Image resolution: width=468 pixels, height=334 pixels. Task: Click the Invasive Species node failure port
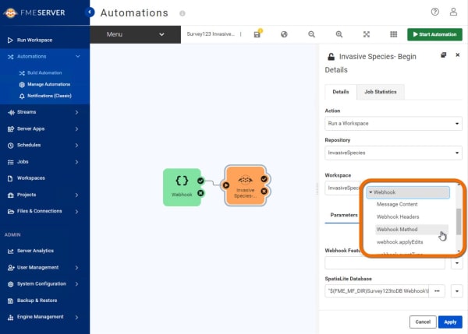point(264,191)
